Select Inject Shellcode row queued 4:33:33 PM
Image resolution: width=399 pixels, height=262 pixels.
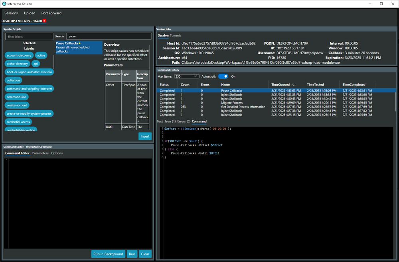(x=277, y=95)
